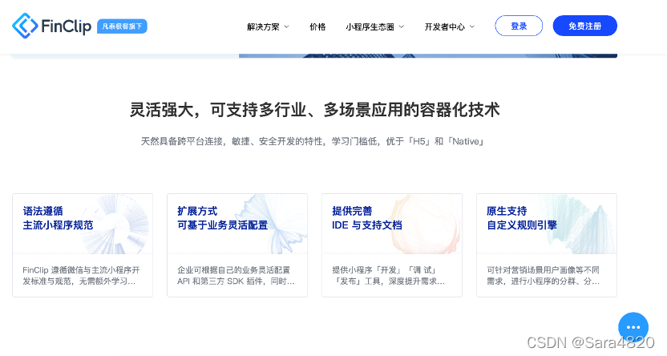Screen dimensions: 667x356
Task: Go to the 价格 page
Action: click(x=317, y=26)
